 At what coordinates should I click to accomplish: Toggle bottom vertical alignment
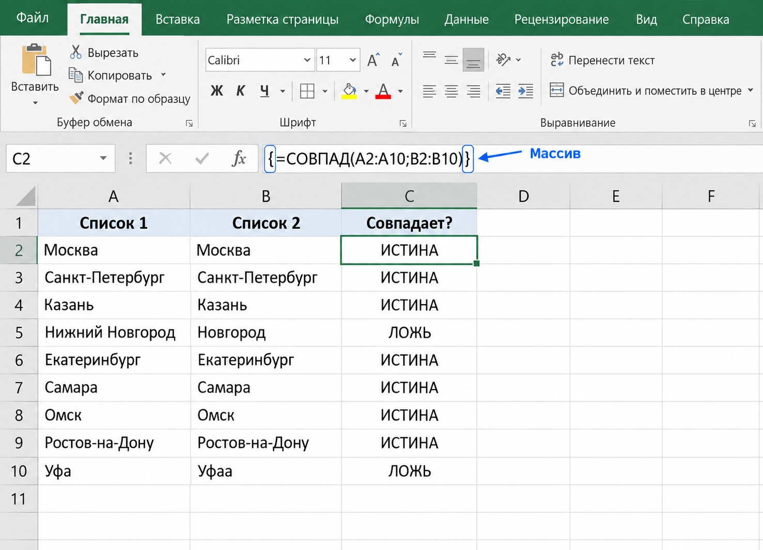pyautogui.click(x=473, y=60)
